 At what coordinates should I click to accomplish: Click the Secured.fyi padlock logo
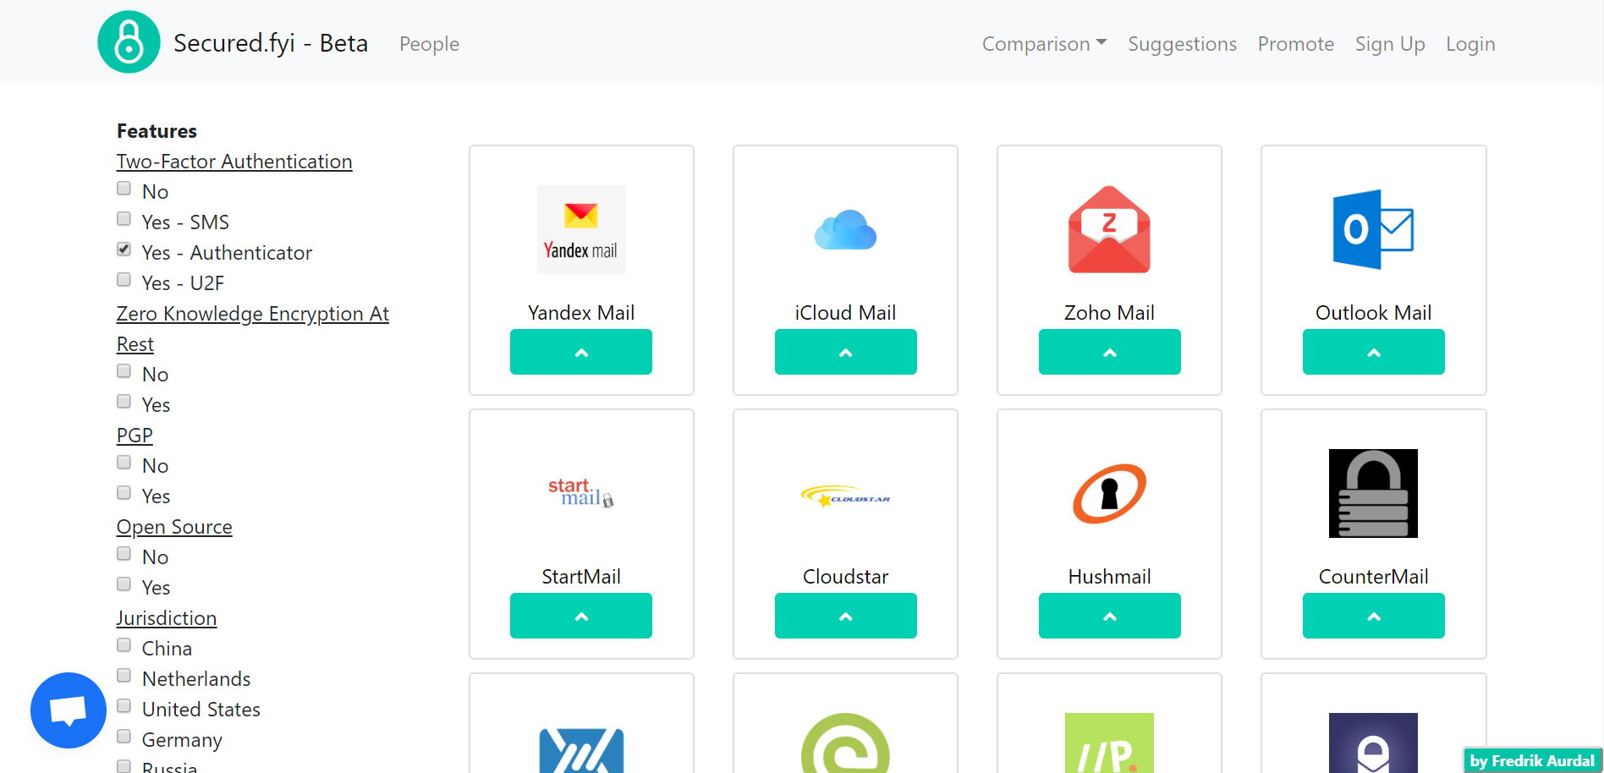(x=129, y=41)
